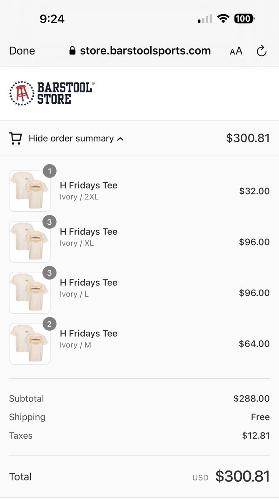Open the Ivory / M tee thumbnail
The width and height of the screenshot is (279, 500).
point(30,343)
